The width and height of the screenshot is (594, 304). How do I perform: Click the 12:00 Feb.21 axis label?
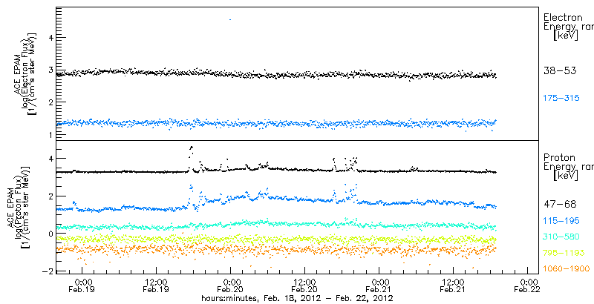(453, 285)
